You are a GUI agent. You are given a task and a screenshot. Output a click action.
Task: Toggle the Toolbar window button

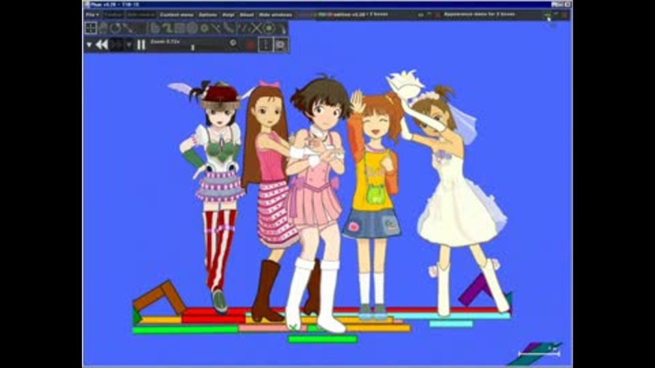pos(113,14)
